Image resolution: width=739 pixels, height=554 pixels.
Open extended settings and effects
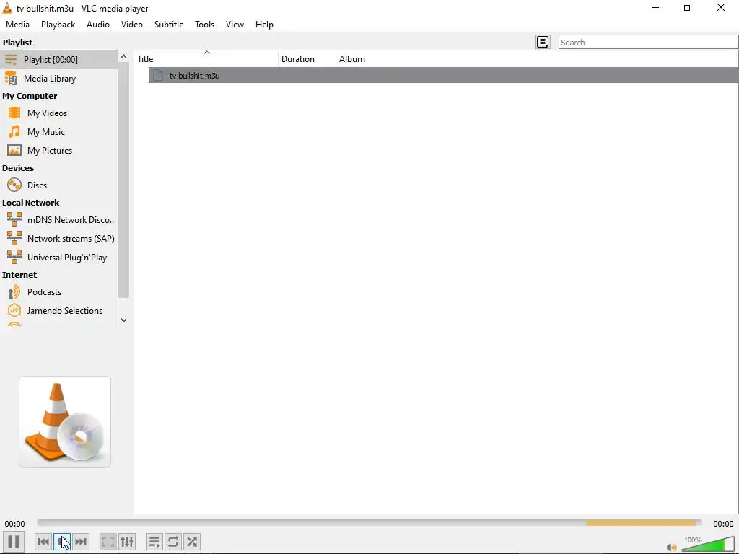(127, 542)
